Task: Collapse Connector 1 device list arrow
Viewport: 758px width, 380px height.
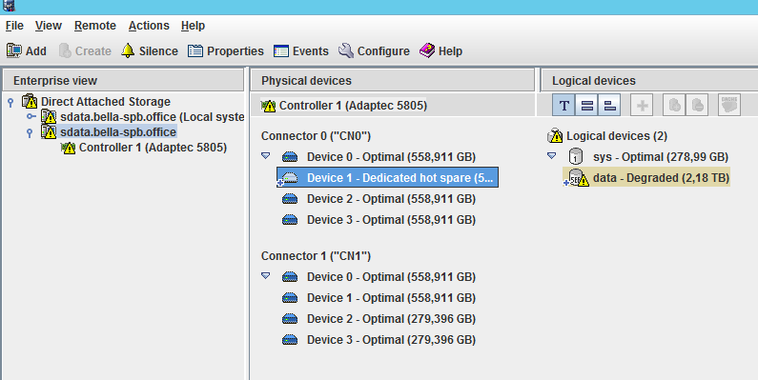Action: [x=265, y=276]
